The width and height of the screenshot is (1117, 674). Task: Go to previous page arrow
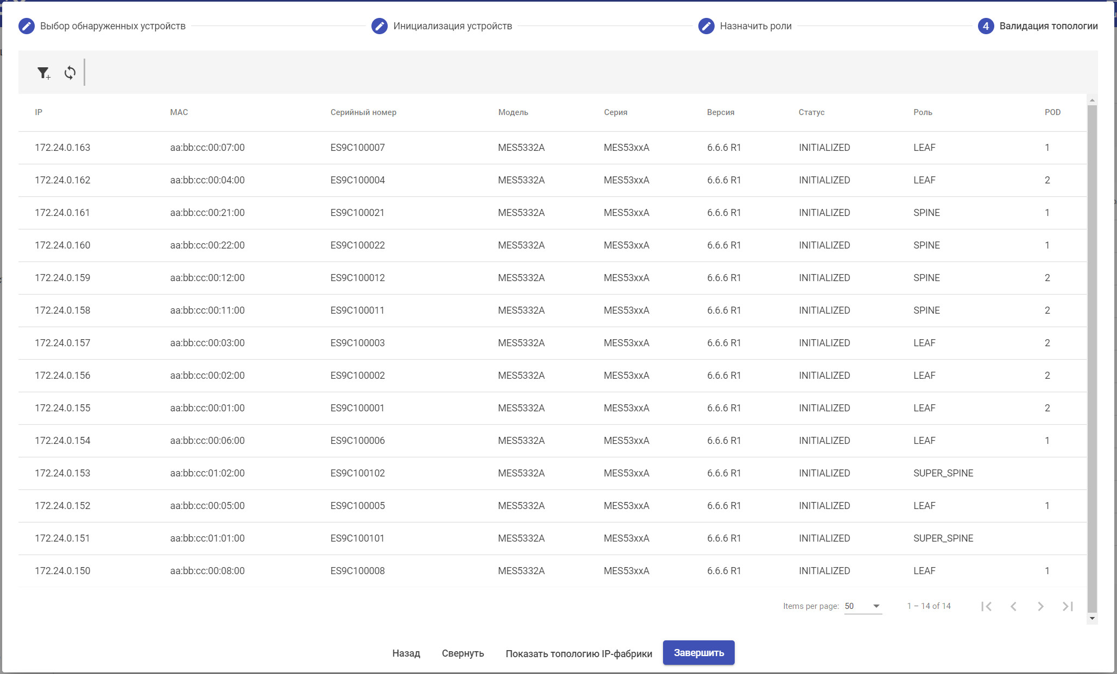coord(1013,606)
